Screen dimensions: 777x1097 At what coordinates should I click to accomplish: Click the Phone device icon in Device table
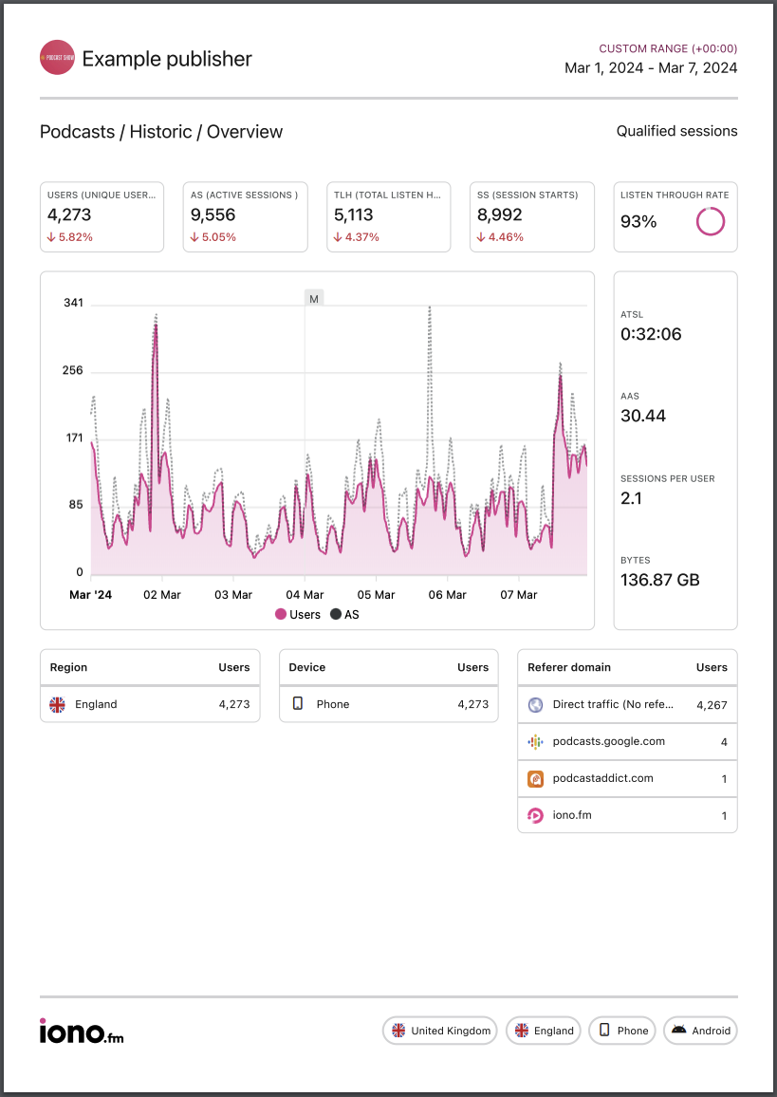(x=298, y=704)
